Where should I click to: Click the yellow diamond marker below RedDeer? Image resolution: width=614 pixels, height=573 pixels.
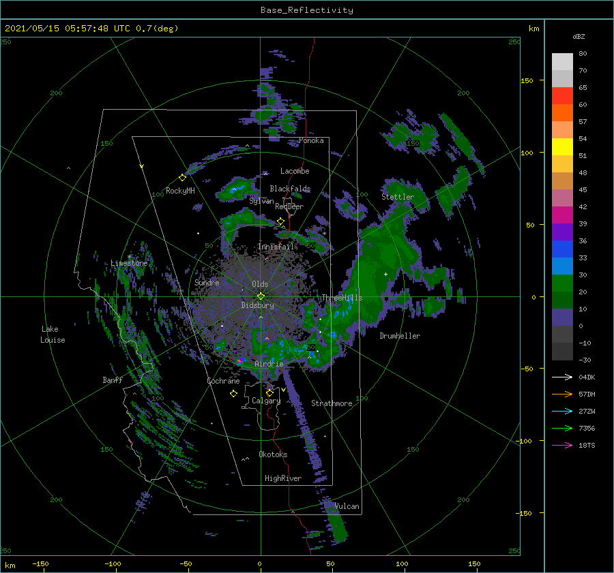pos(281,221)
